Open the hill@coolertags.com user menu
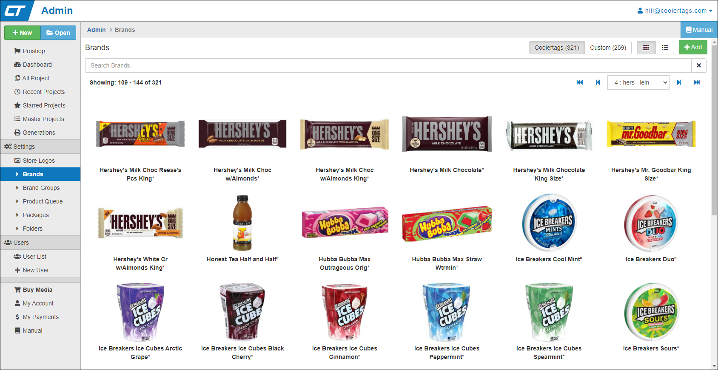The image size is (718, 370). coord(675,11)
